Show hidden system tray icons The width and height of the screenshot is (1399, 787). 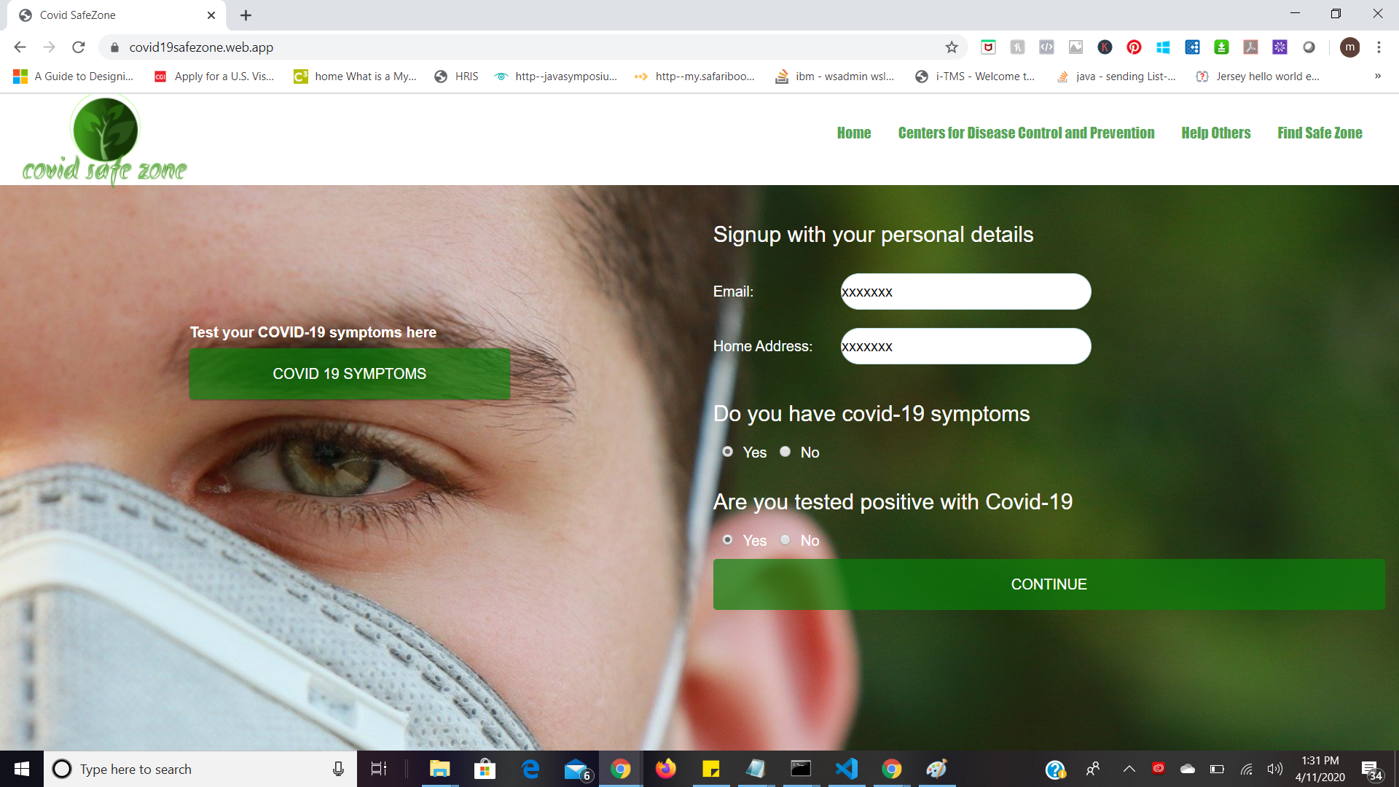click(1129, 769)
